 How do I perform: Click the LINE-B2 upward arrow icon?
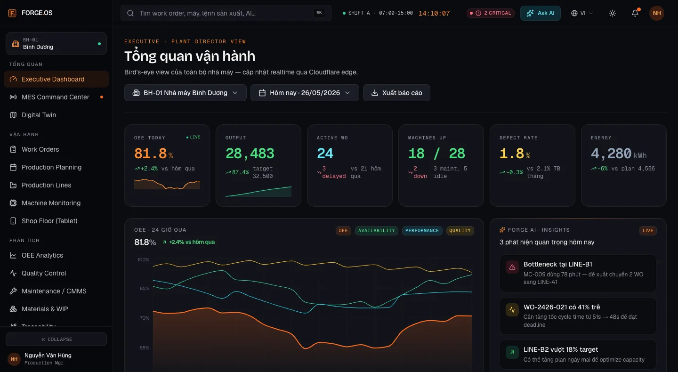pyautogui.click(x=512, y=352)
